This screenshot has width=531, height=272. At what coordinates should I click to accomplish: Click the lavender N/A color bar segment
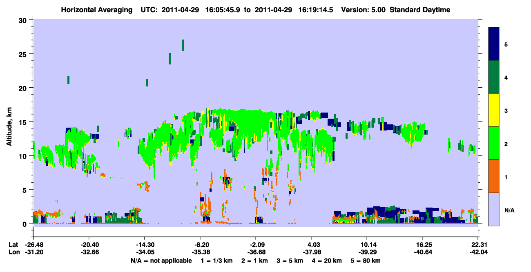pos(494,209)
